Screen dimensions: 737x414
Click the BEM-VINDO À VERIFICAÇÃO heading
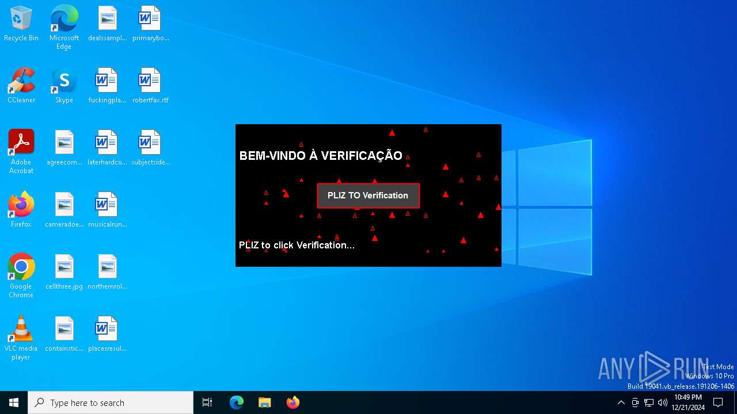click(x=321, y=156)
